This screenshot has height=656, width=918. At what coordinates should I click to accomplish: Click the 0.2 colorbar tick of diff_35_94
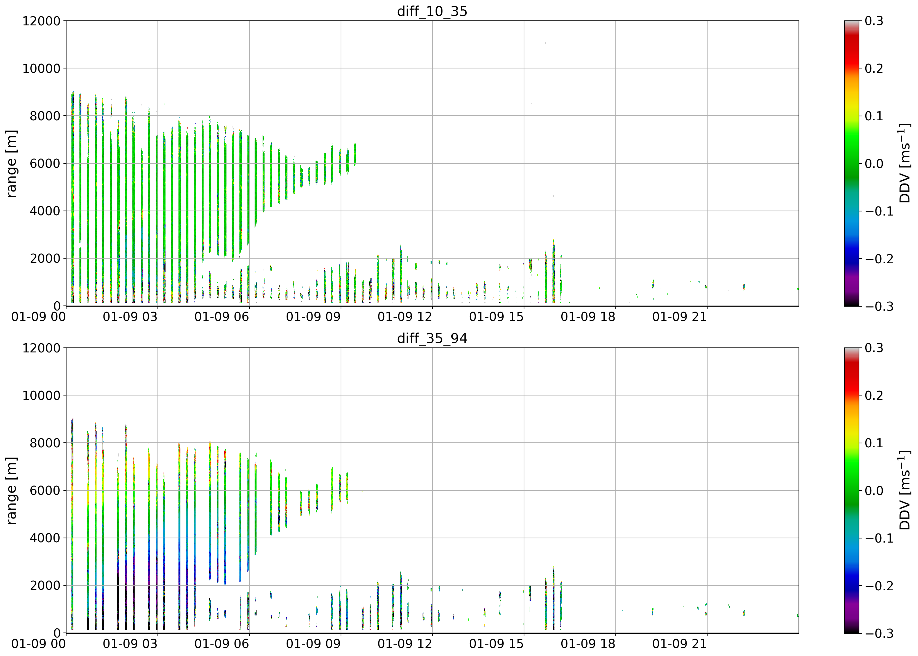coord(874,395)
